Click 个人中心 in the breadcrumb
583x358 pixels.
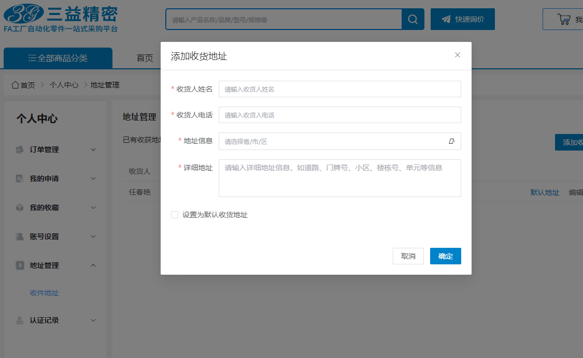click(x=64, y=85)
